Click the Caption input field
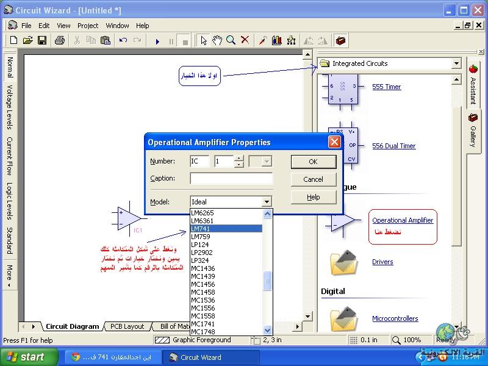This screenshot has width=488, height=366. pyautogui.click(x=231, y=179)
